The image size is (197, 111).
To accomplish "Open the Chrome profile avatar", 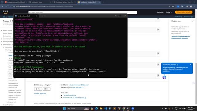I will click(191, 6).
